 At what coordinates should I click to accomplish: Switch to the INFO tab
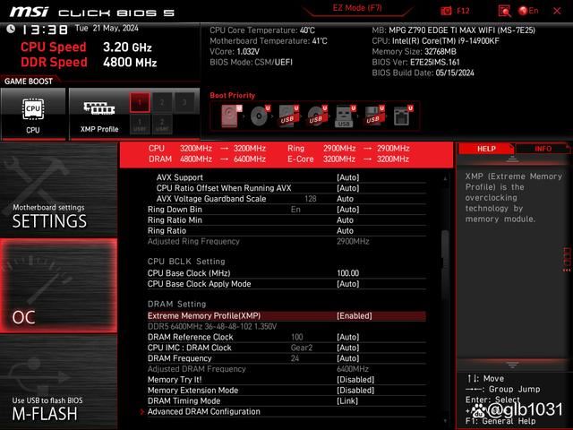543,149
